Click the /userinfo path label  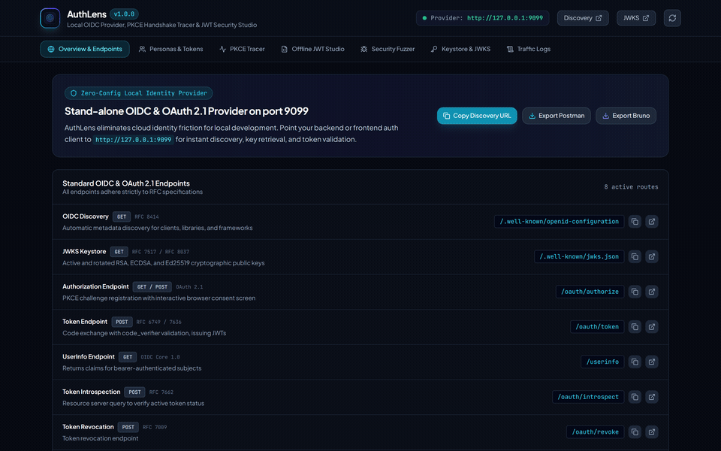pyautogui.click(x=602, y=362)
